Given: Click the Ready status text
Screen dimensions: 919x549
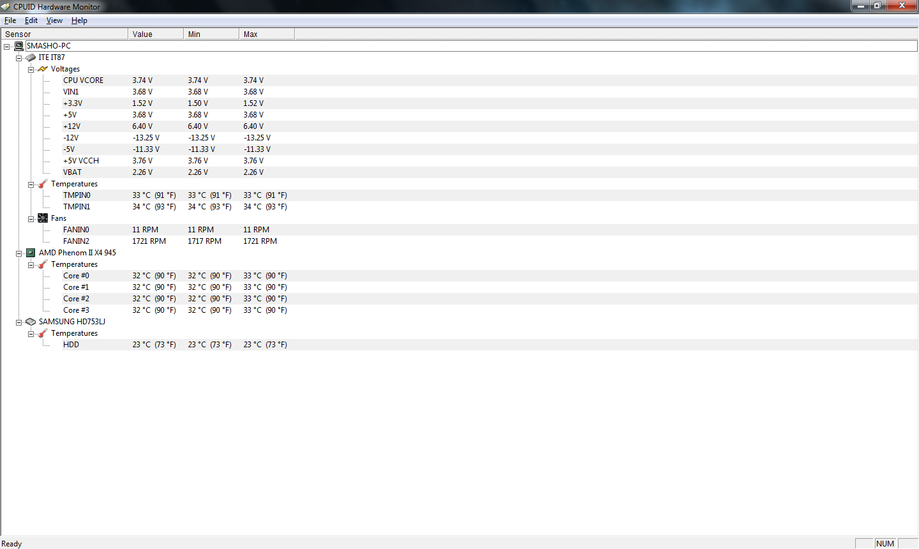Looking at the screenshot, I should tap(11, 544).
